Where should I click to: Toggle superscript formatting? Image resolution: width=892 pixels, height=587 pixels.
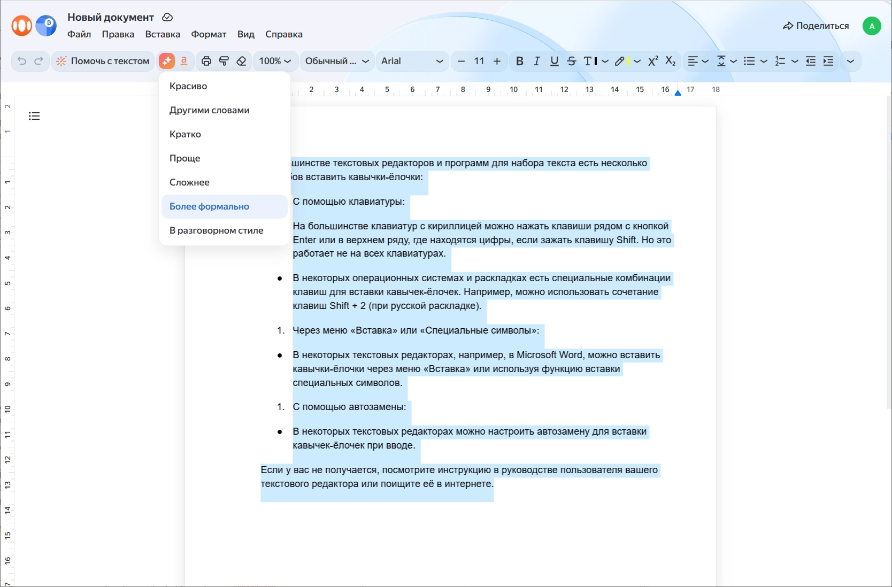[x=653, y=61]
